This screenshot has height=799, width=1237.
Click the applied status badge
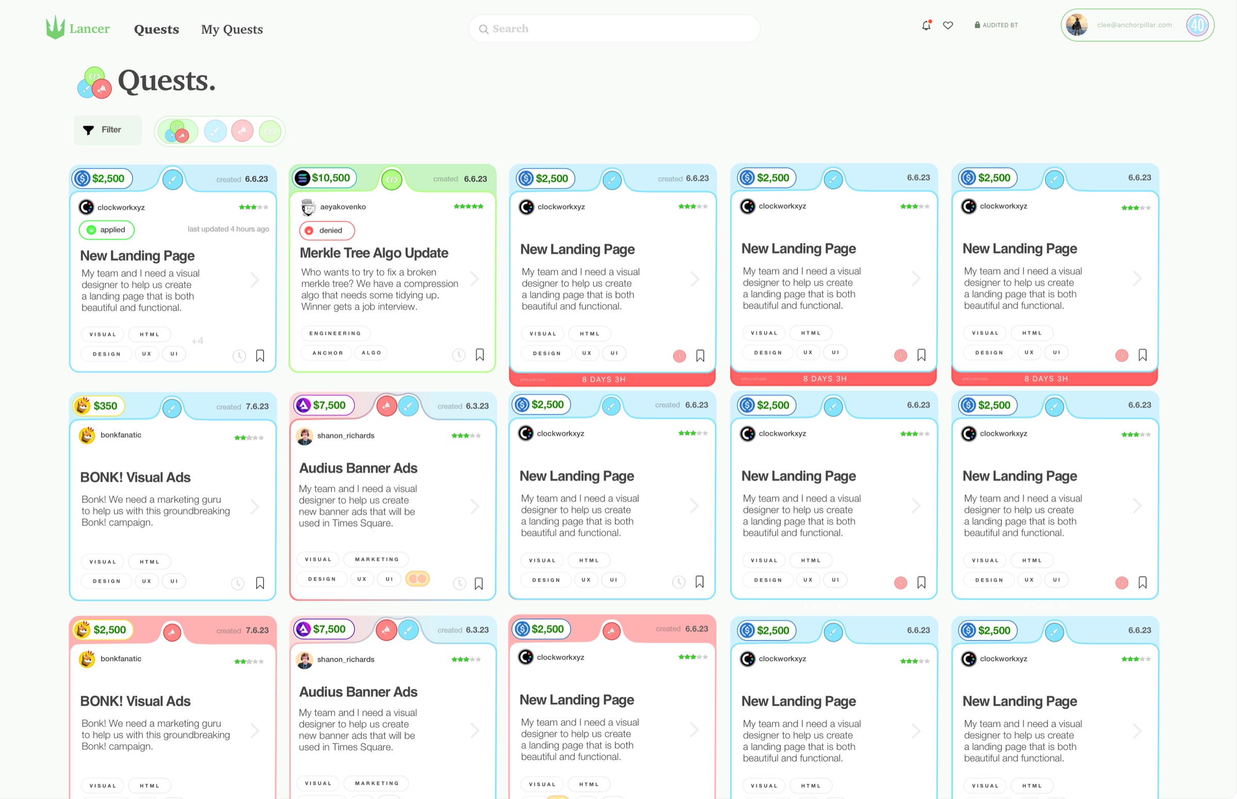coord(106,230)
